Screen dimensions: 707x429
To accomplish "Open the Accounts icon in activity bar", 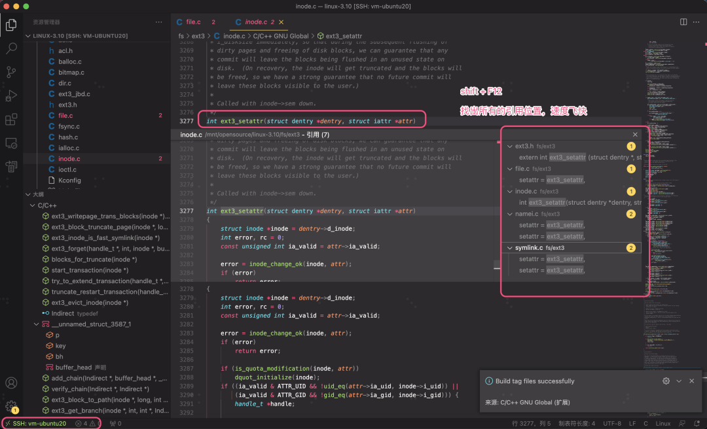I will (11, 383).
